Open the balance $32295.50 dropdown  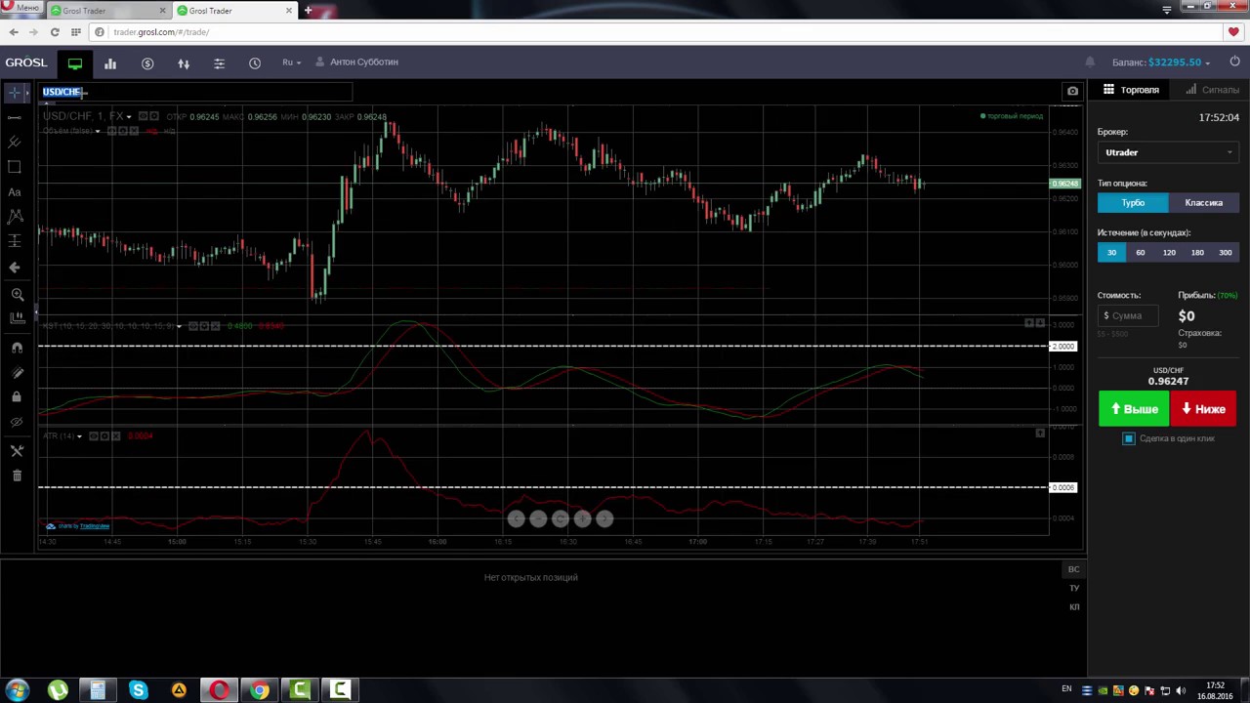click(1179, 62)
